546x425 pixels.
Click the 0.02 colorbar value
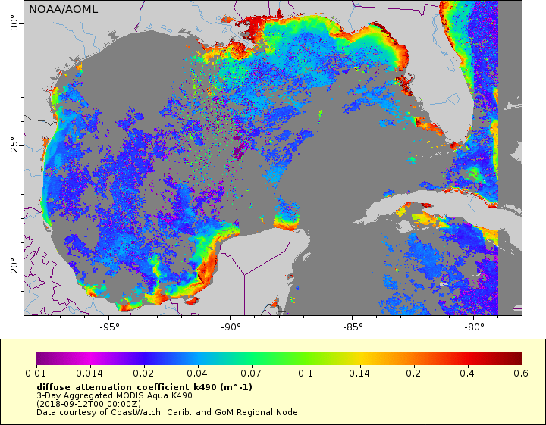pyautogui.click(x=143, y=373)
